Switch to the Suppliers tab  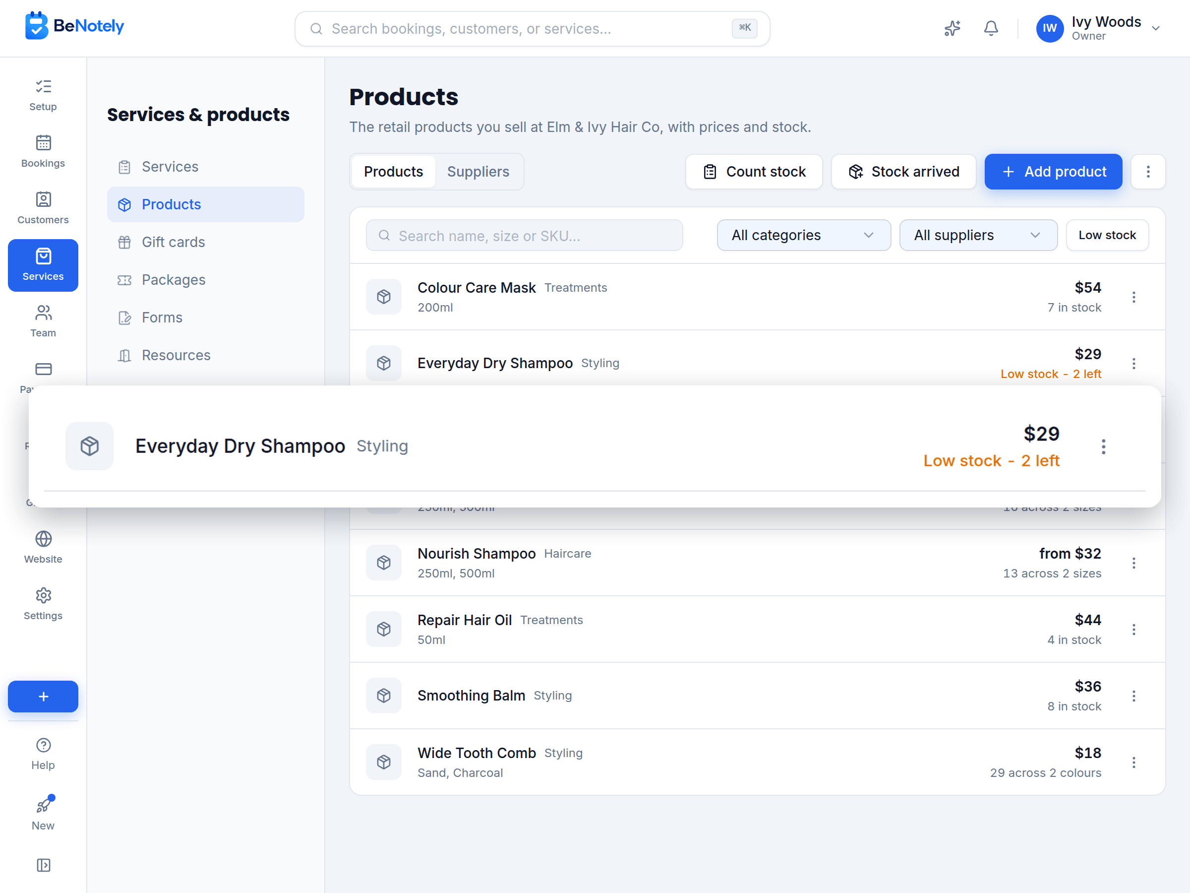pos(478,172)
